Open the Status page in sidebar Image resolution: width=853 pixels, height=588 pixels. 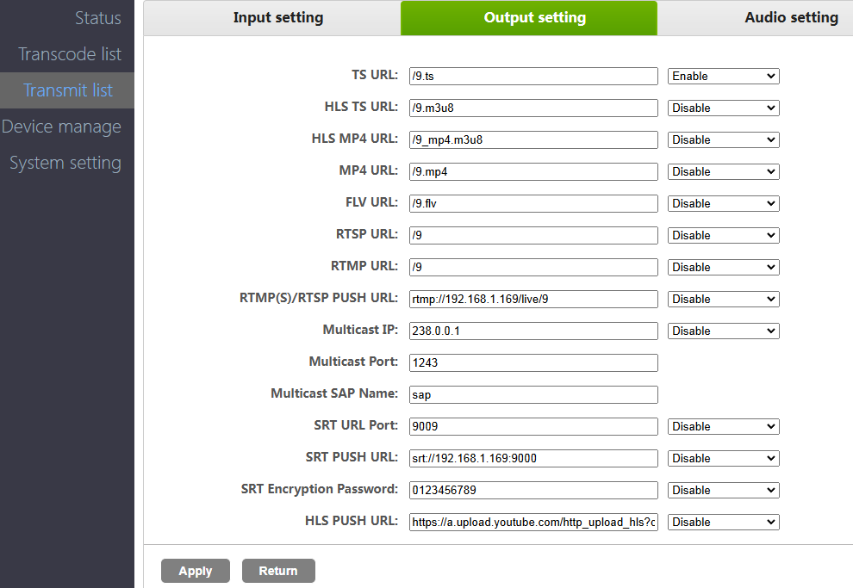[x=98, y=18]
